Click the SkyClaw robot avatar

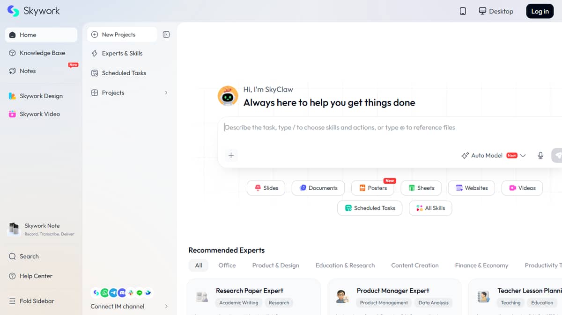[228, 96]
